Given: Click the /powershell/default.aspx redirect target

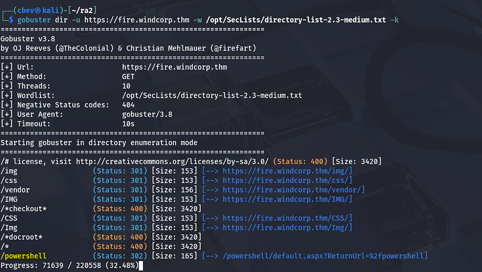Looking at the screenshot, I should [x=323, y=256].
